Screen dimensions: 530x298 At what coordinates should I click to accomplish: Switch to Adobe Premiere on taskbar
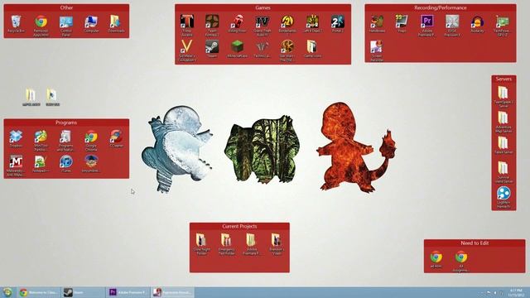pos(128,292)
